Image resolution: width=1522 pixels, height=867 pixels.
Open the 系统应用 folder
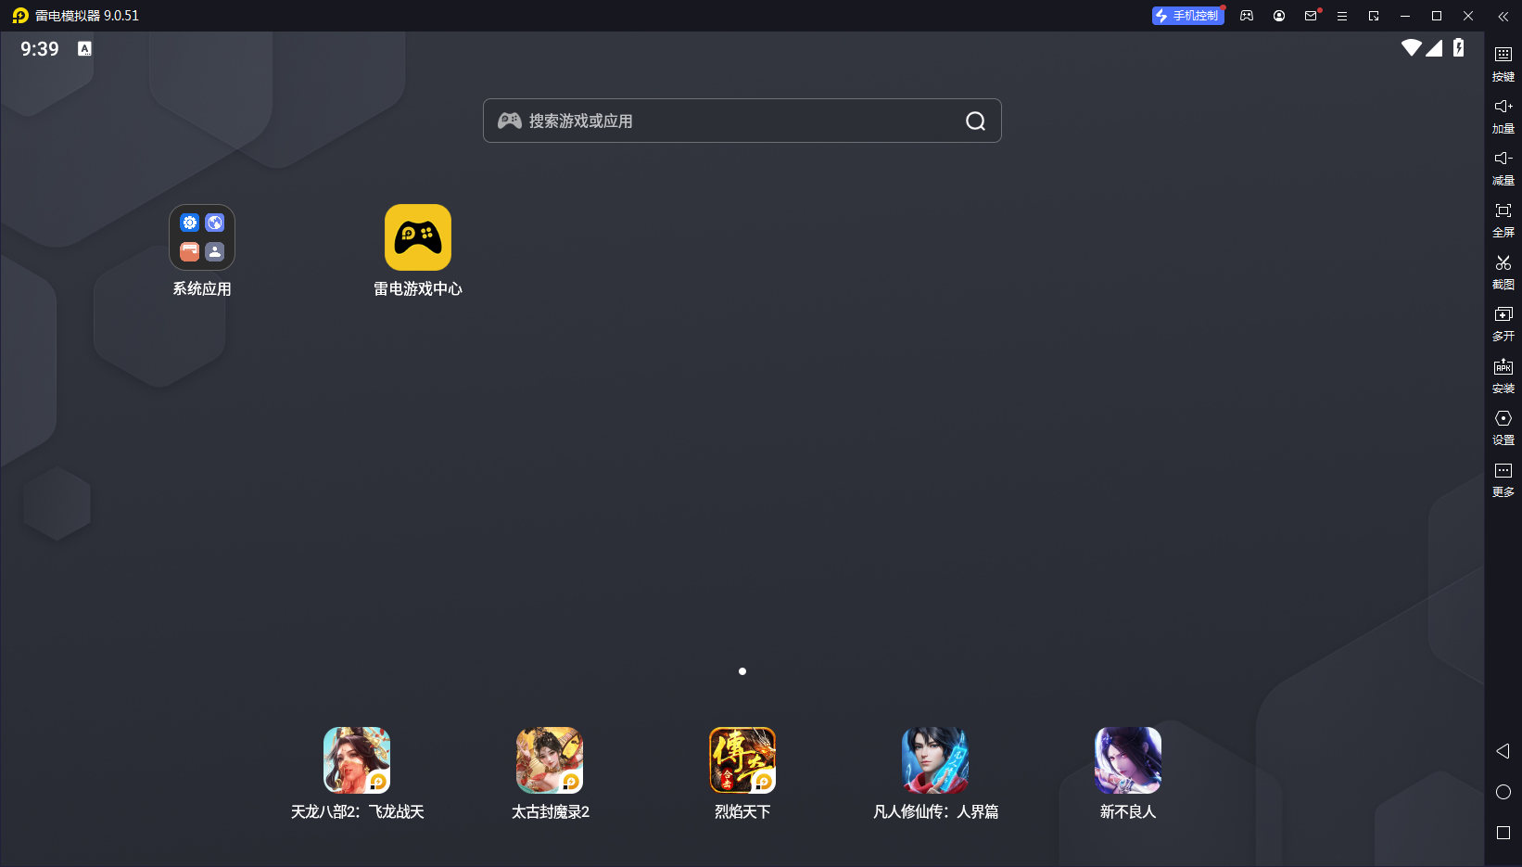[202, 237]
